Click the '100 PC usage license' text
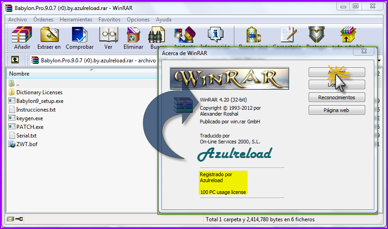Image resolution: width=388 pixels, height=229 pixels. 223,192
